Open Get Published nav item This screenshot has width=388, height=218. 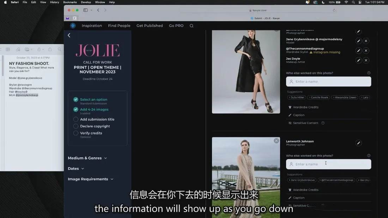(x=150, y=26)
